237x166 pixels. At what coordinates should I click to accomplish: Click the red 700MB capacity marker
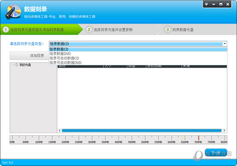[x=199, y=138]
